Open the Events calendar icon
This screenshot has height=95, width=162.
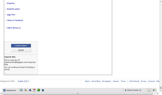(x=34, y=90)
